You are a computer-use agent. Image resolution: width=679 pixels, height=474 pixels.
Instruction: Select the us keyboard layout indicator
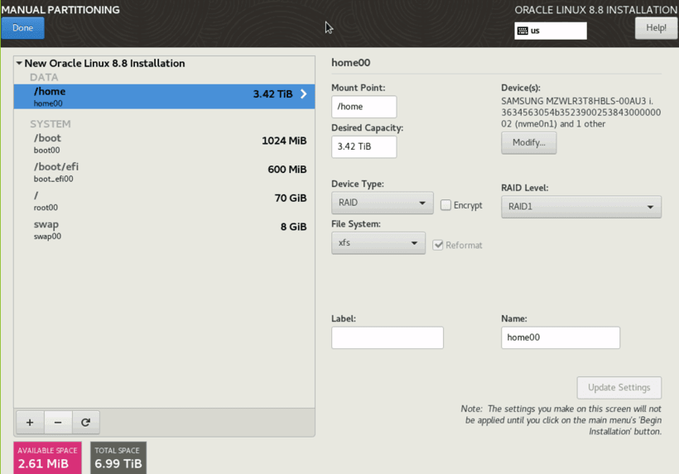tap(551, 31)
